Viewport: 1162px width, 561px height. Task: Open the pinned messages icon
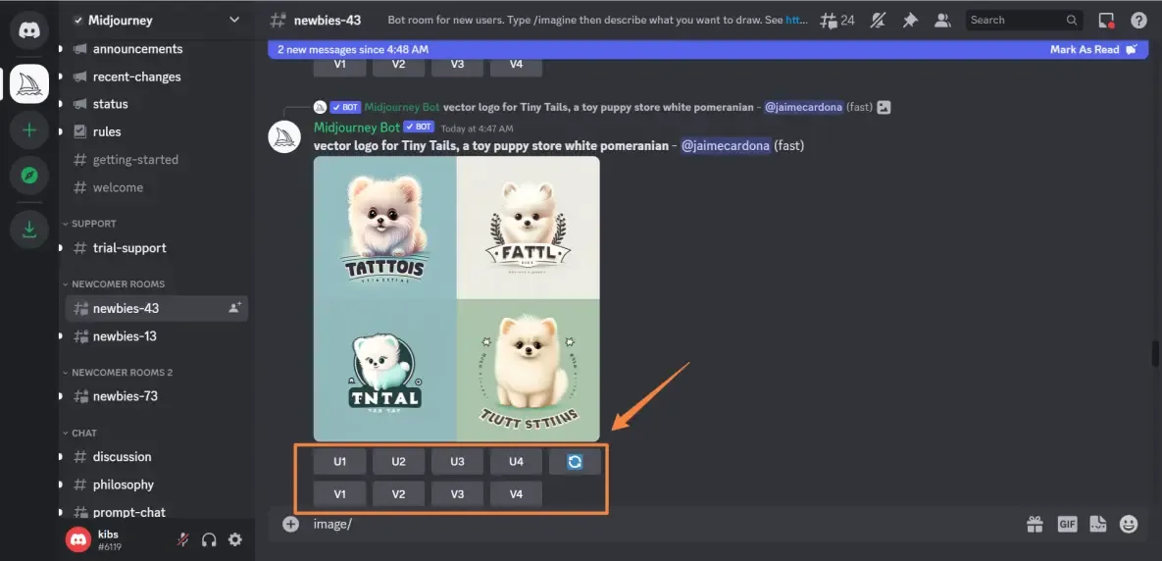pyautogui.click(x=910, y=20)
